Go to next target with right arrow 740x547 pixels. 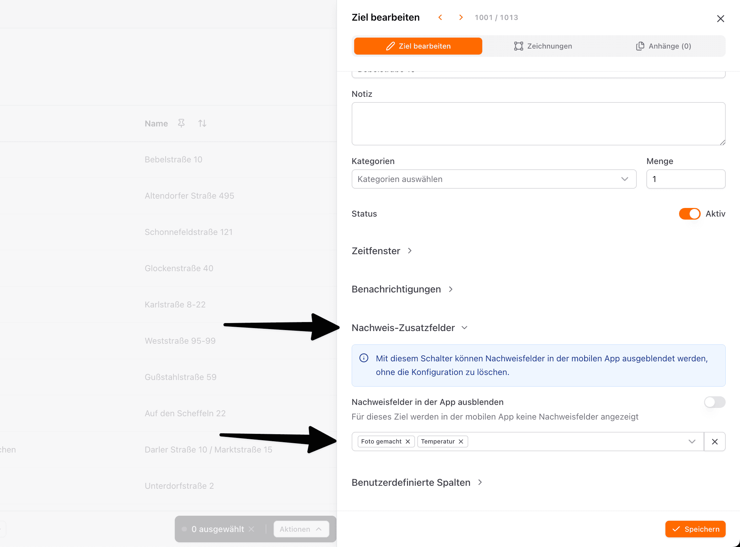pos(461,17)
